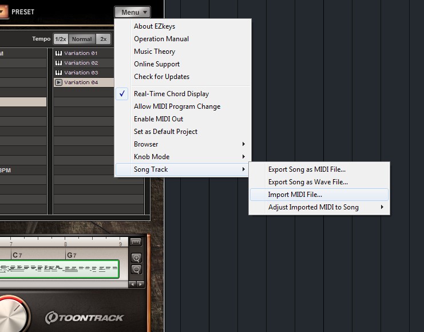Select Variation 03 in list
This screenshot has height=332, width=424.
coord(84,73)
